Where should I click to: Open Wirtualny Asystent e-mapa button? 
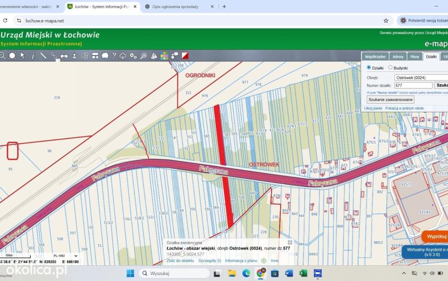(425, 252)
